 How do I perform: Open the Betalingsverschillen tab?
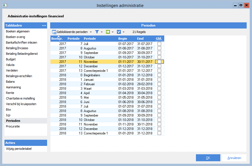(19, 76)
